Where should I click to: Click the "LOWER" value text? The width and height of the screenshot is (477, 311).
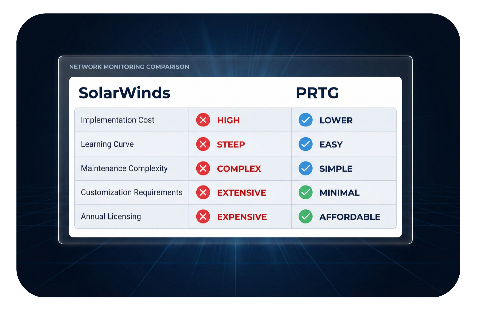coord(336,120)
